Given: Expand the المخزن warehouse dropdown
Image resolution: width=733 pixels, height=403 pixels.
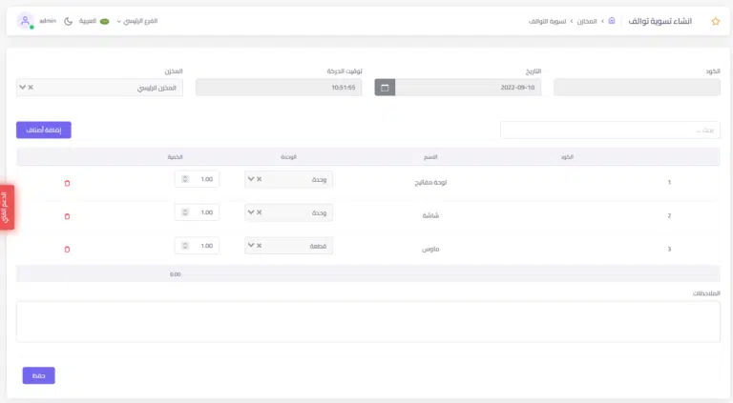Looking at the screenshot, I should (x=22, y=88).
